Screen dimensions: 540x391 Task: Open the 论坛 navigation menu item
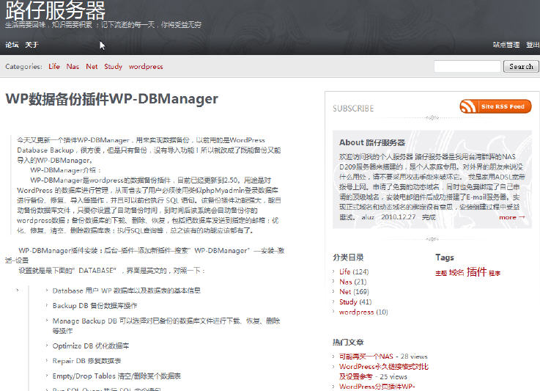[x=12, y=45]
